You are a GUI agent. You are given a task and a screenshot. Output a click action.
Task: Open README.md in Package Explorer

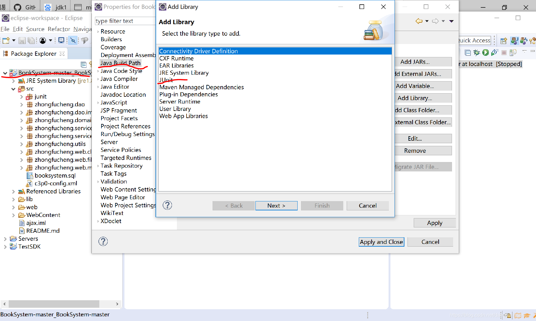(x=43, y=231)
